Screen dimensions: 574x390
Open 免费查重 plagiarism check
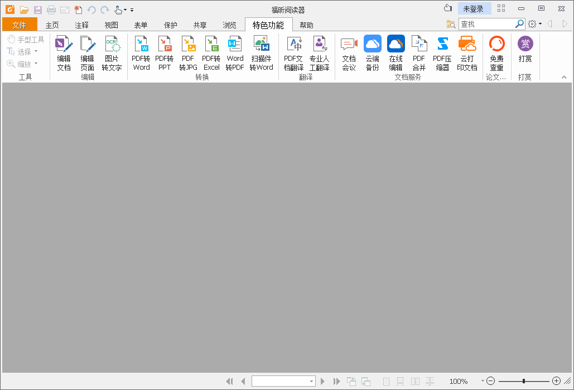click(x=497, y=54)
